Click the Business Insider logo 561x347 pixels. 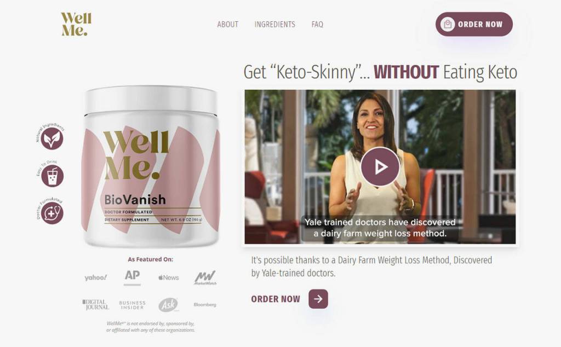click(133, 305)
